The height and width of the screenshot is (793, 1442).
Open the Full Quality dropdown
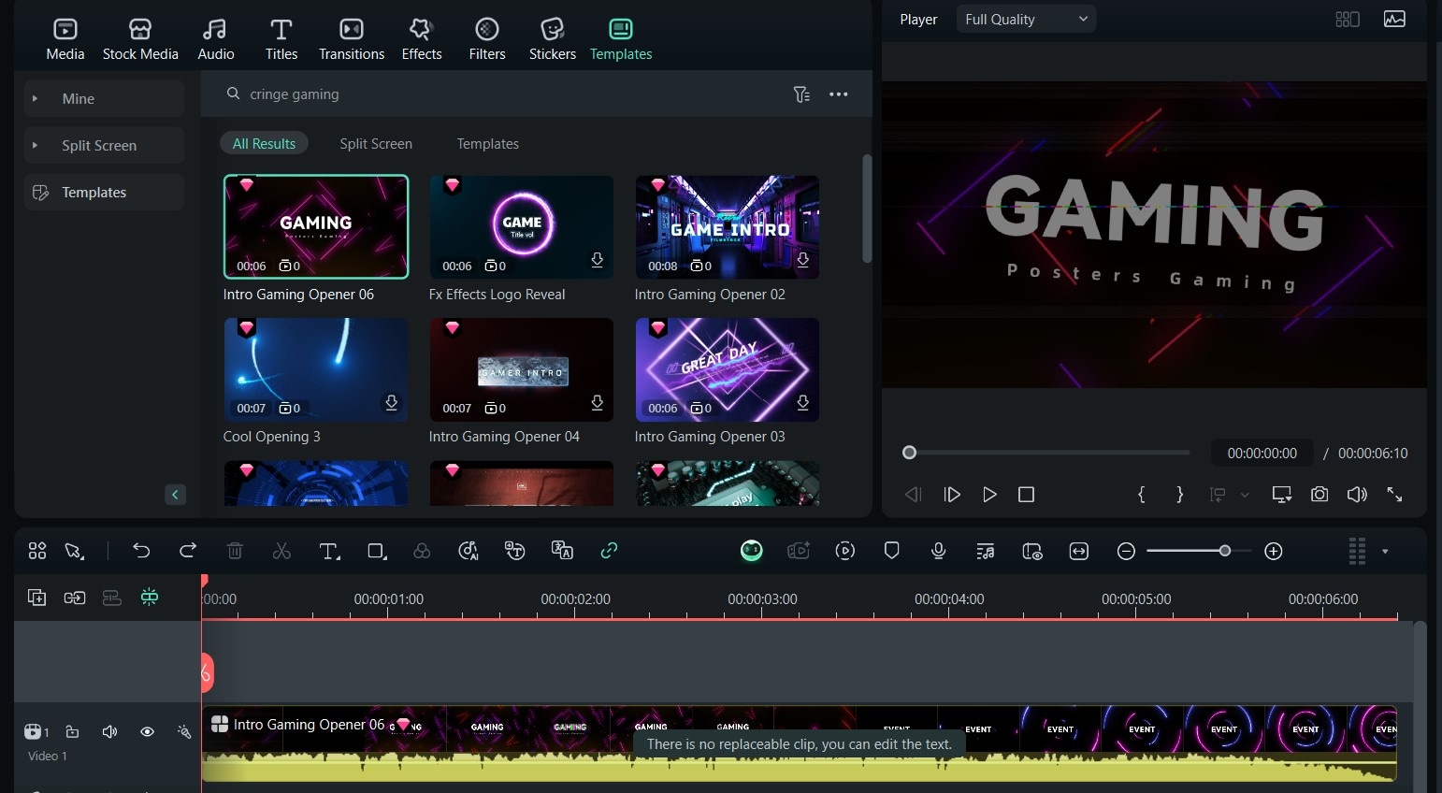tap(1026, 19)
